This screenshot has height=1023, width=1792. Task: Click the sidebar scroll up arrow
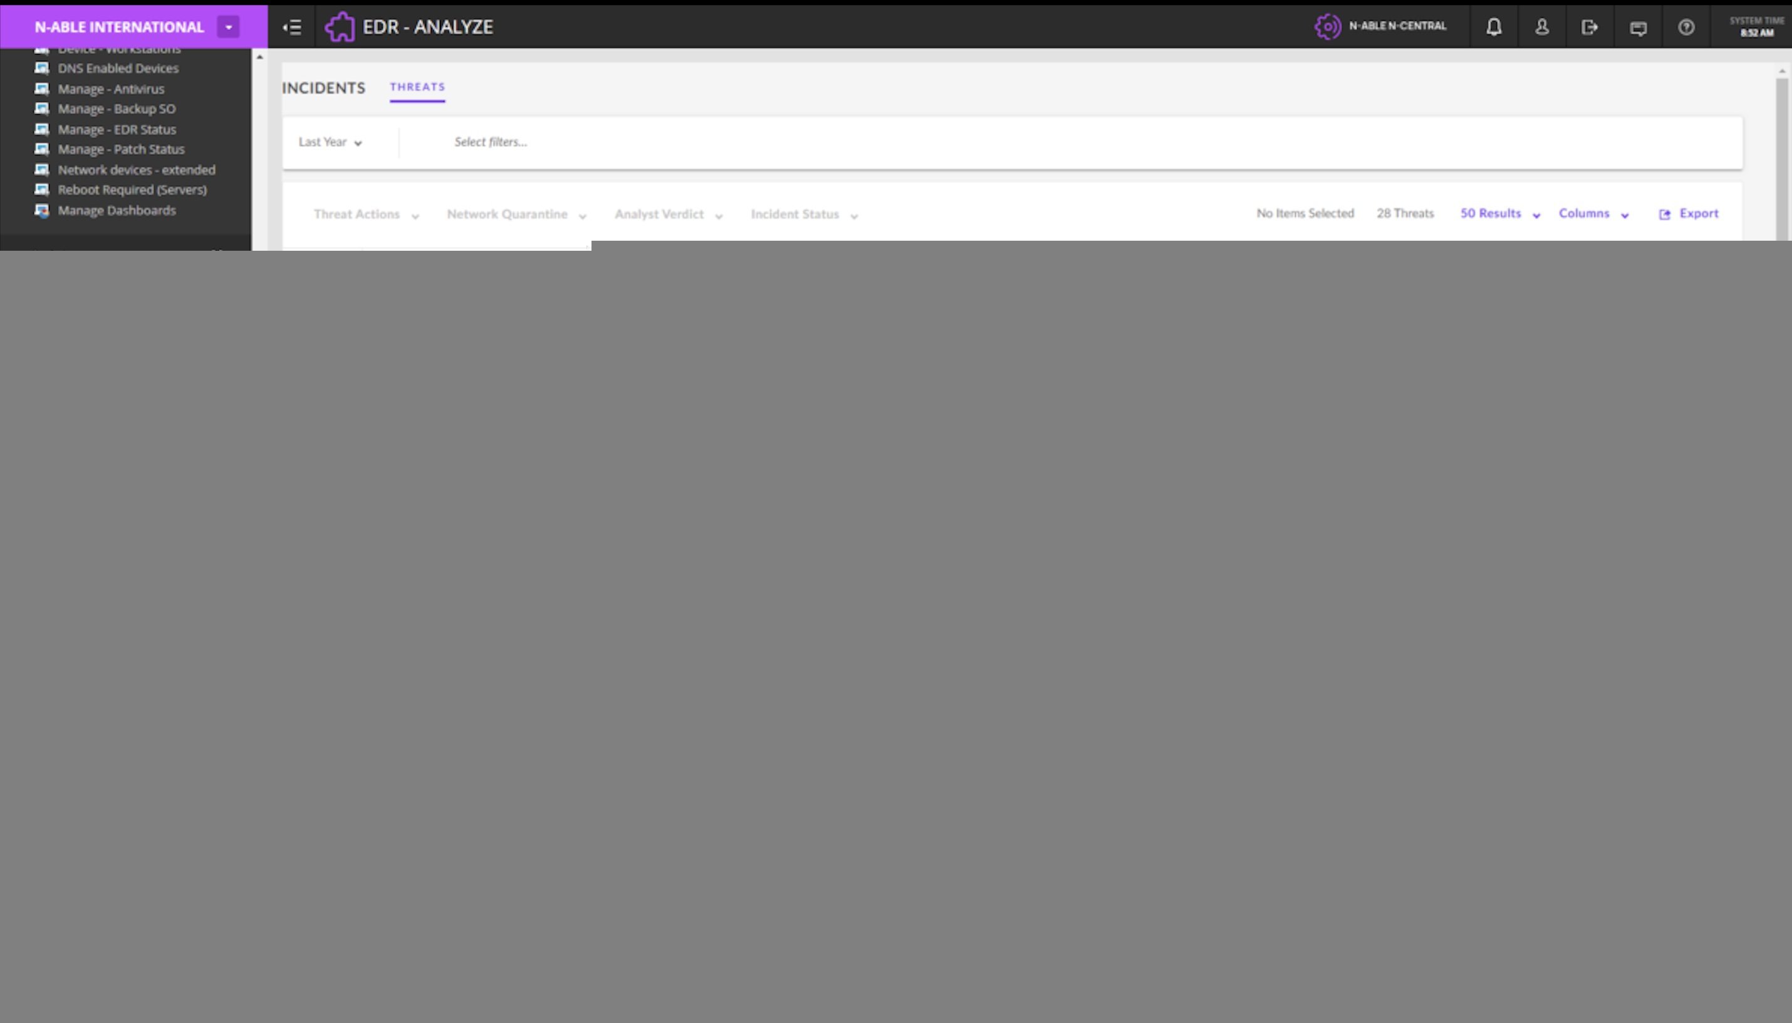click(259, 57)
